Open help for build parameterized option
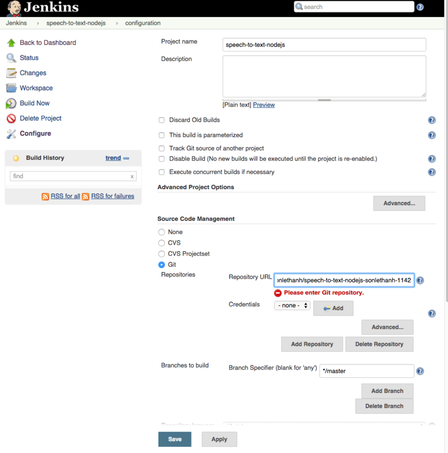448x453 pixels. click(x=432, y=135)
